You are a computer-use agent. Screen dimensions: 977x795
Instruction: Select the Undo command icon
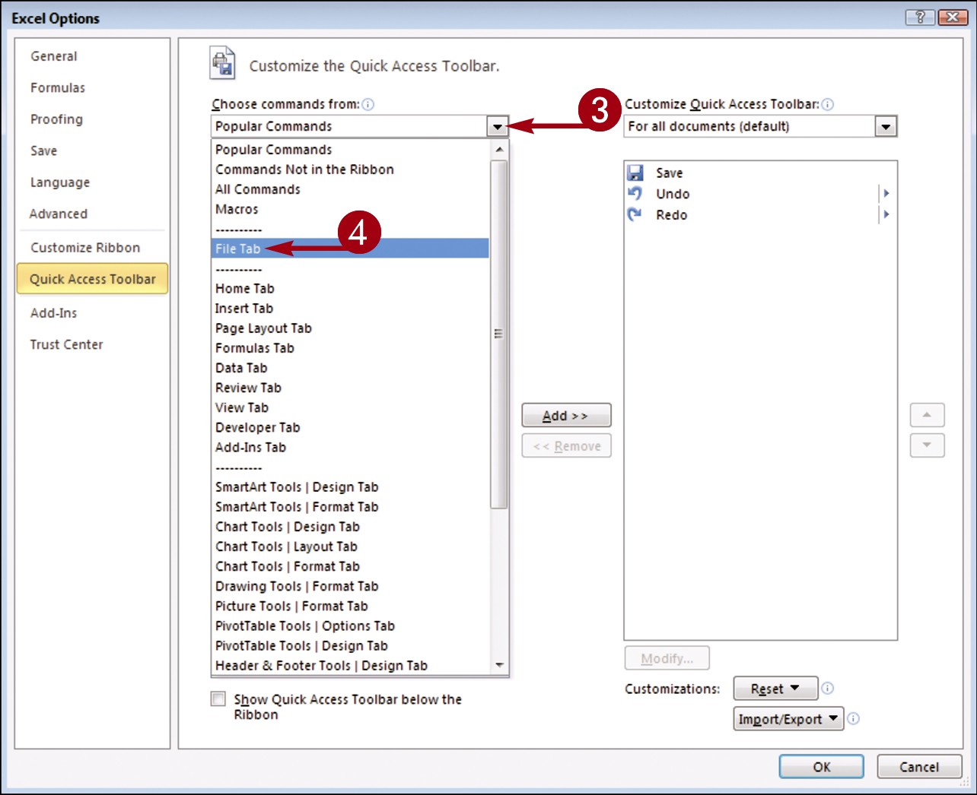point(635,194)
